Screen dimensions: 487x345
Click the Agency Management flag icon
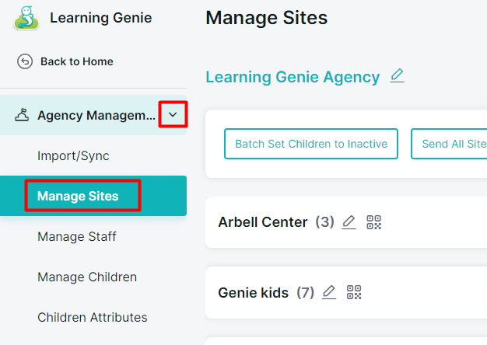[22, 115]
